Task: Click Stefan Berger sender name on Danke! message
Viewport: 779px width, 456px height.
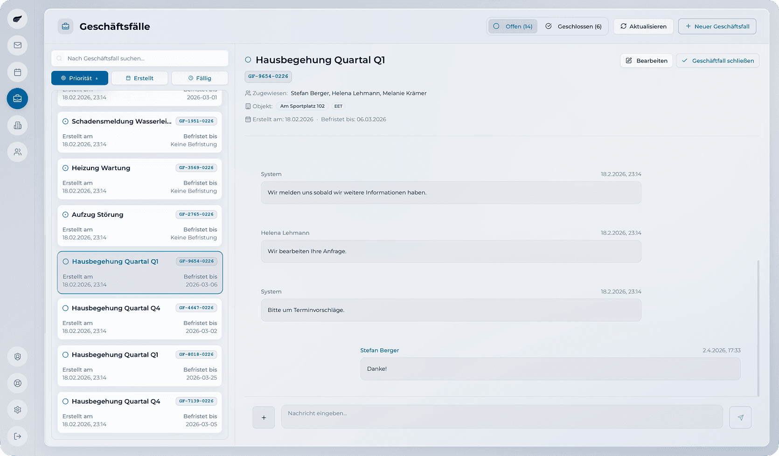Action: 379,350
